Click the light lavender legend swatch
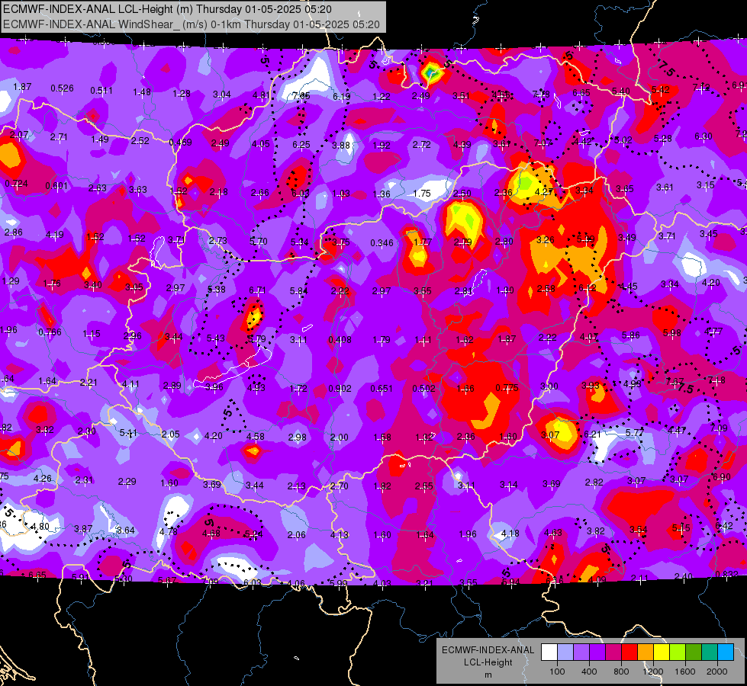The width and height of the screenshot is (747, 686). click(565, 652)
